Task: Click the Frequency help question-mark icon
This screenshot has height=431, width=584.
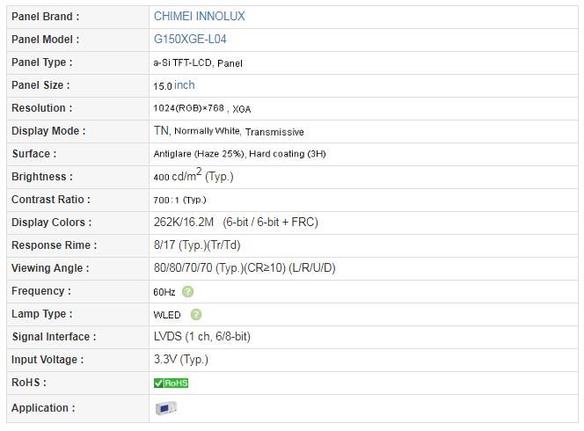Action: tap(187, 292)
